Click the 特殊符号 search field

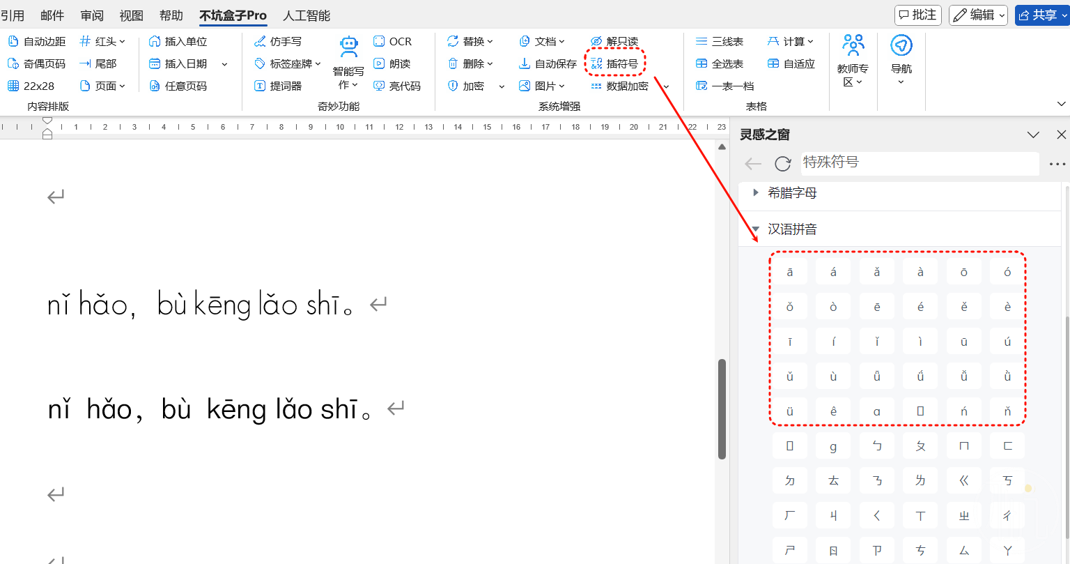click(x=920, y=162)
